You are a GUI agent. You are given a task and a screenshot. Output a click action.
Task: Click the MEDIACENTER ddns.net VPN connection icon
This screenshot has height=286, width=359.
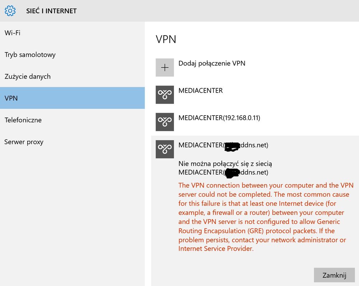(165, 149)
